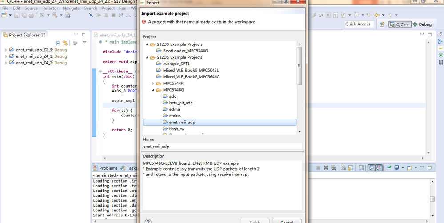Select flash_rw example in Import tree
This screenshot has width=444, height=223.
177,129
